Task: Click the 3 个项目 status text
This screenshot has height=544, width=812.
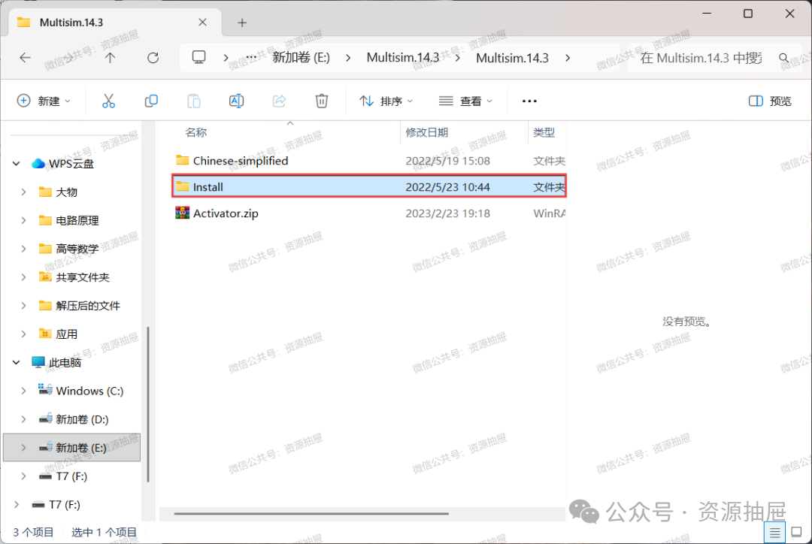Action: tap(33, 532)
